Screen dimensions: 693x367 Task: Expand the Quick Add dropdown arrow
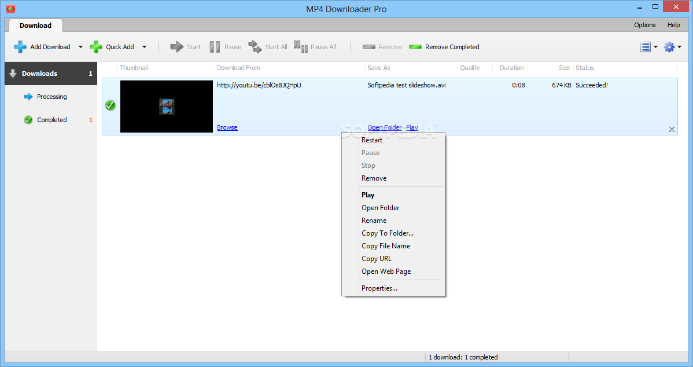coord(144,47)
